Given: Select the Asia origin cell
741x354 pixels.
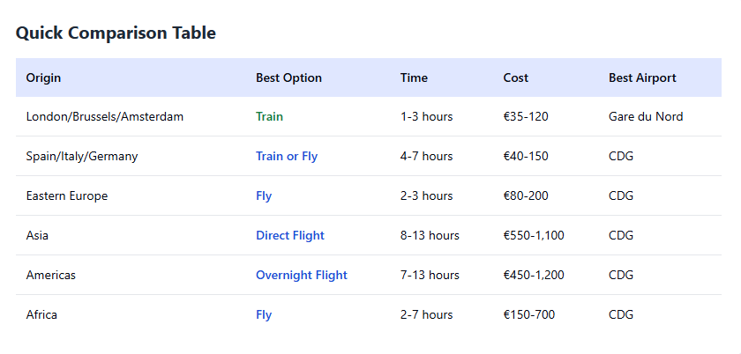Looking at the screenshot, I should (x=39, y=235).
